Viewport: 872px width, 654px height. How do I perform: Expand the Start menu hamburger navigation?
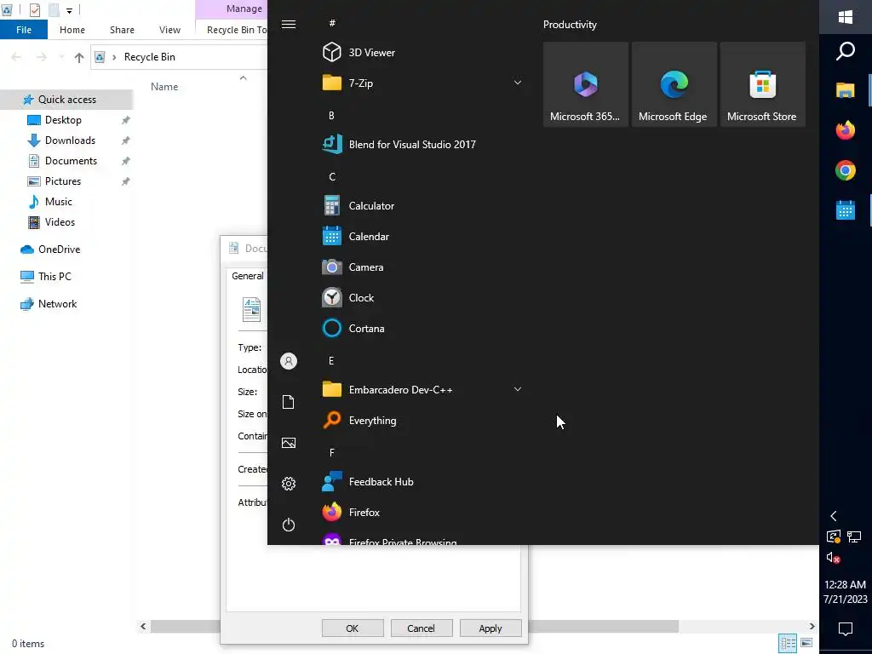[x=289, y=24]
